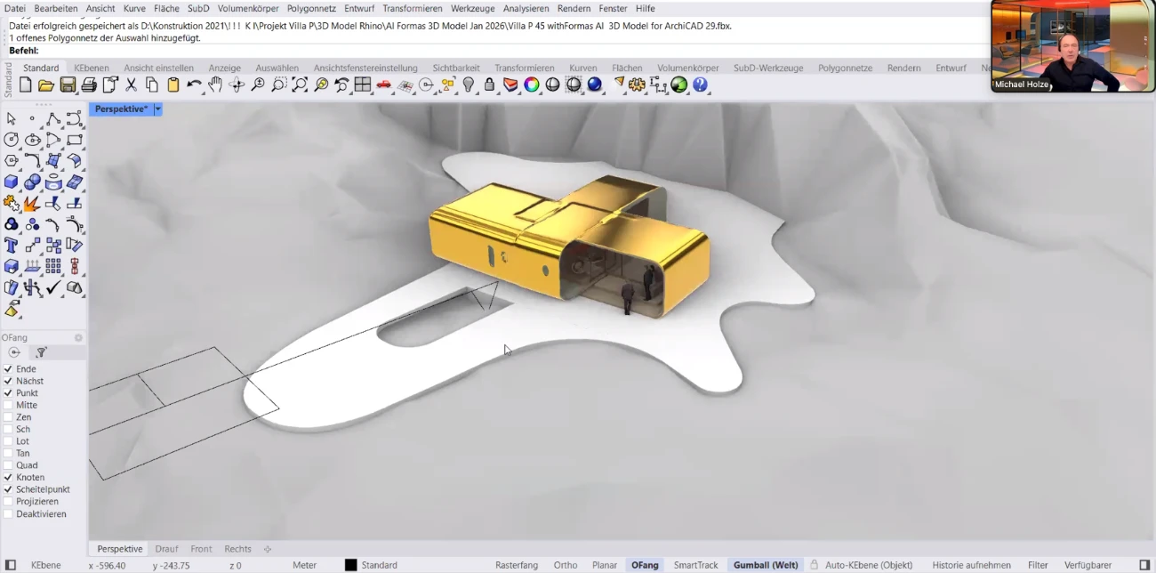Click the Undo arrow icon
Image resolution: width=1156 pixels, height=573 pixels.
click(194, 85)
